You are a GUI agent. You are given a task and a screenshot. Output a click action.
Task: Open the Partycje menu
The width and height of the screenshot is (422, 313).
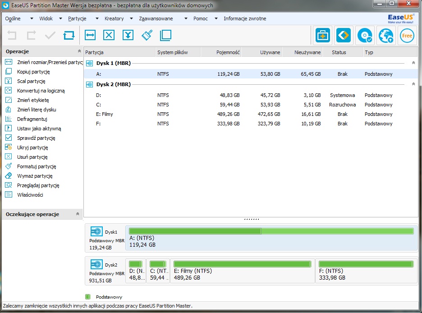coord(77,18)
